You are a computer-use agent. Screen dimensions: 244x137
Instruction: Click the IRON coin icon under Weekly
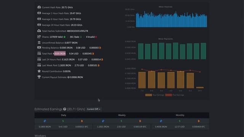103,121
